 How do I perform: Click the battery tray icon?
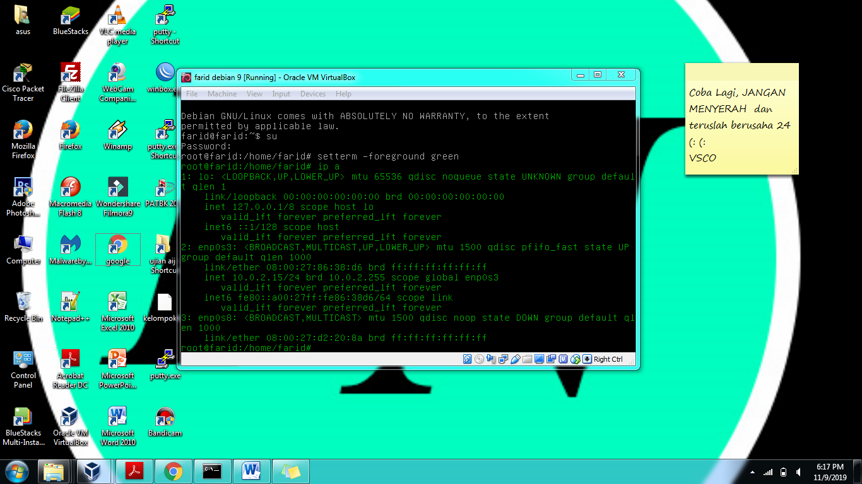point(783,471)
